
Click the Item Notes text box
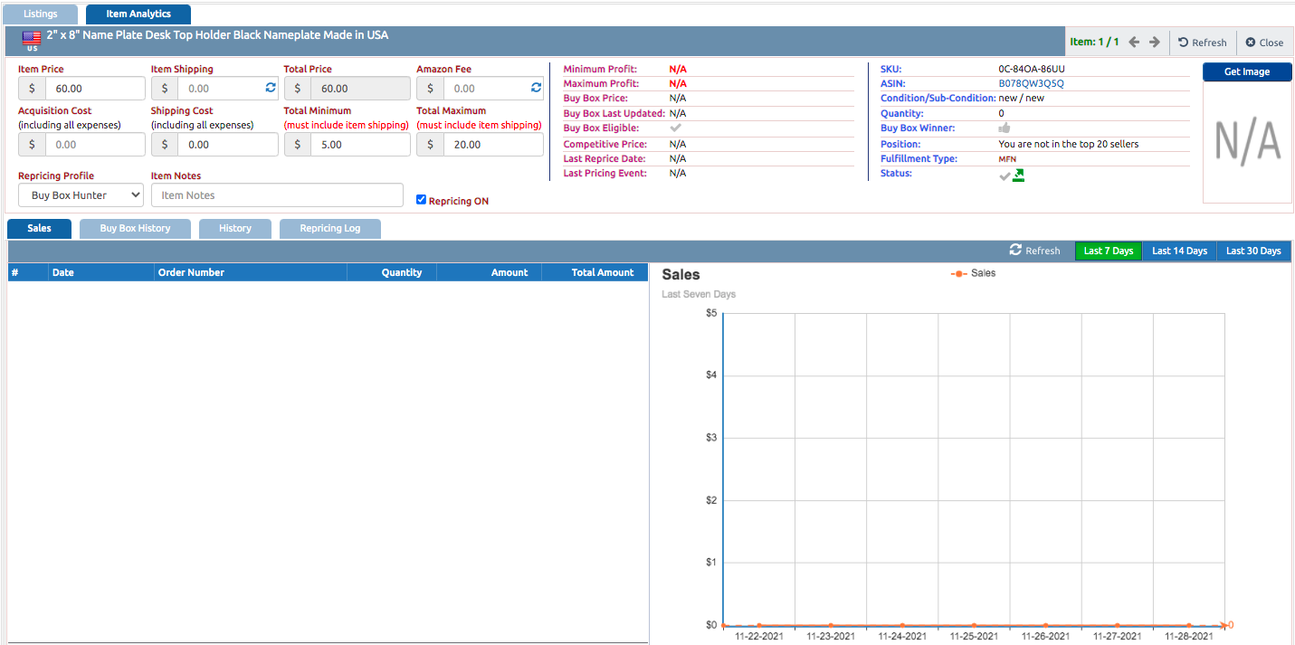(x=277, y=195)
